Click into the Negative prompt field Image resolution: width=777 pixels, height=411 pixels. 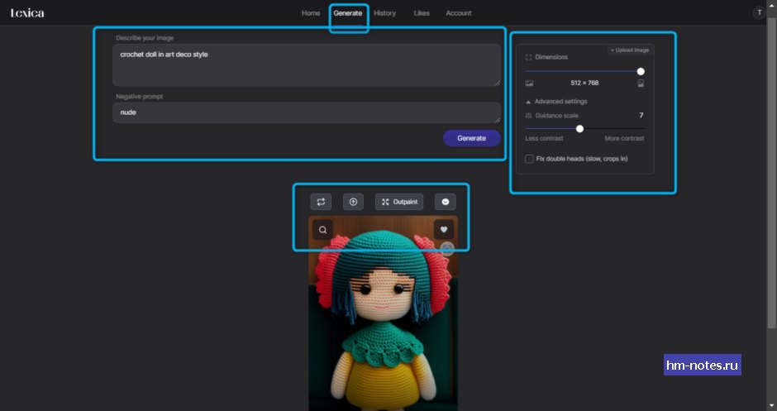click(306, 112)
